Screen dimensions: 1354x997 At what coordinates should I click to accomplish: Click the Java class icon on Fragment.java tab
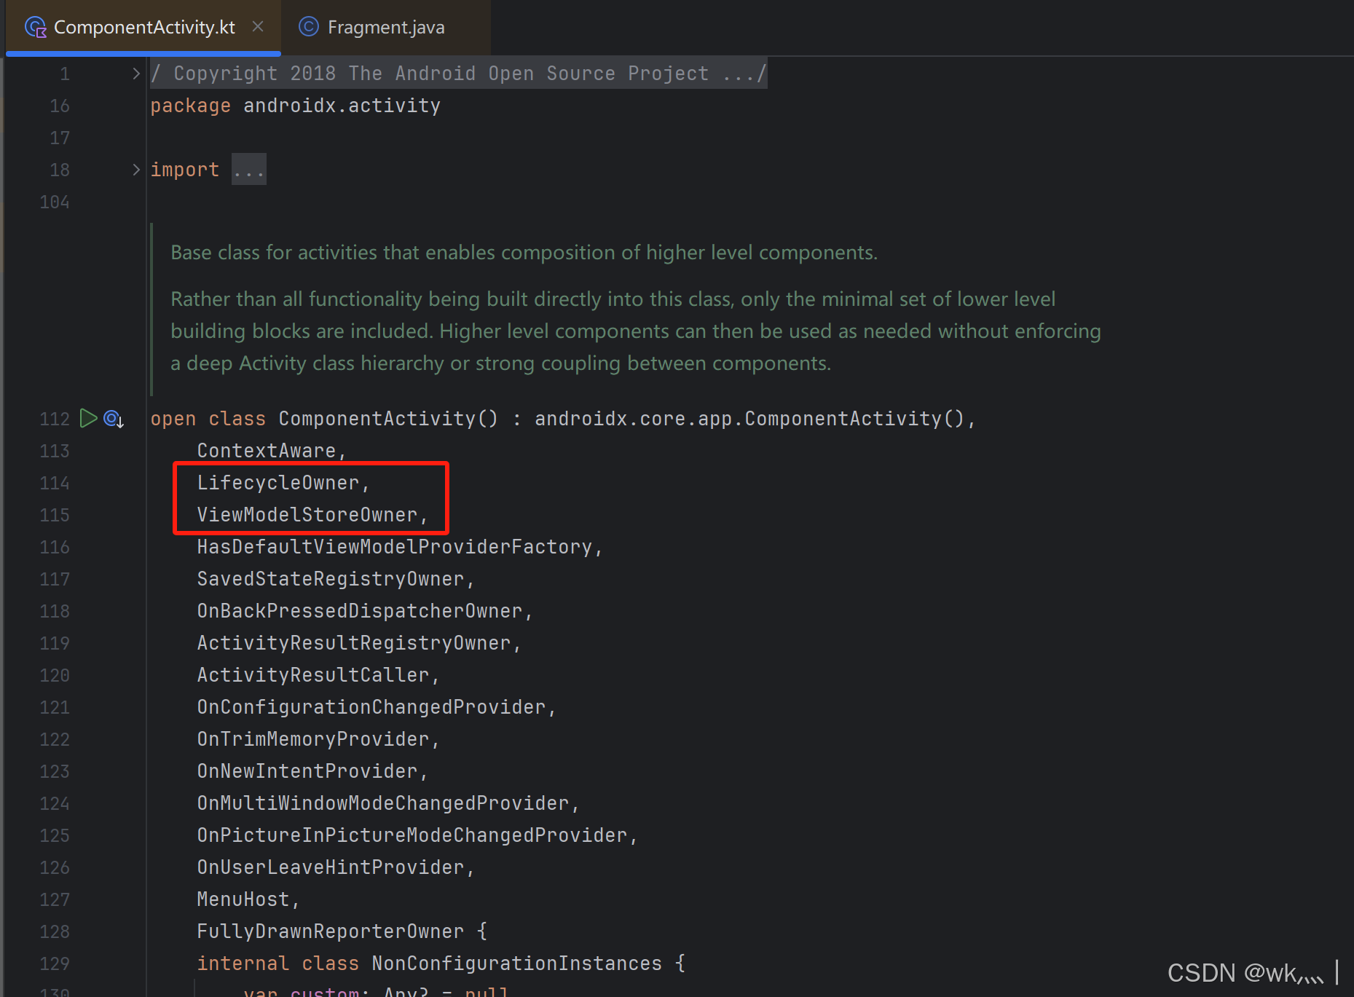click(308, 26)
